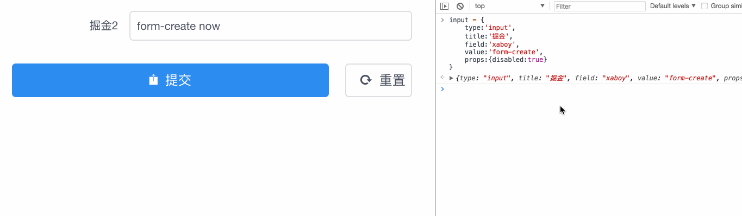Open the Default levels dropdown

pos(673,6)
